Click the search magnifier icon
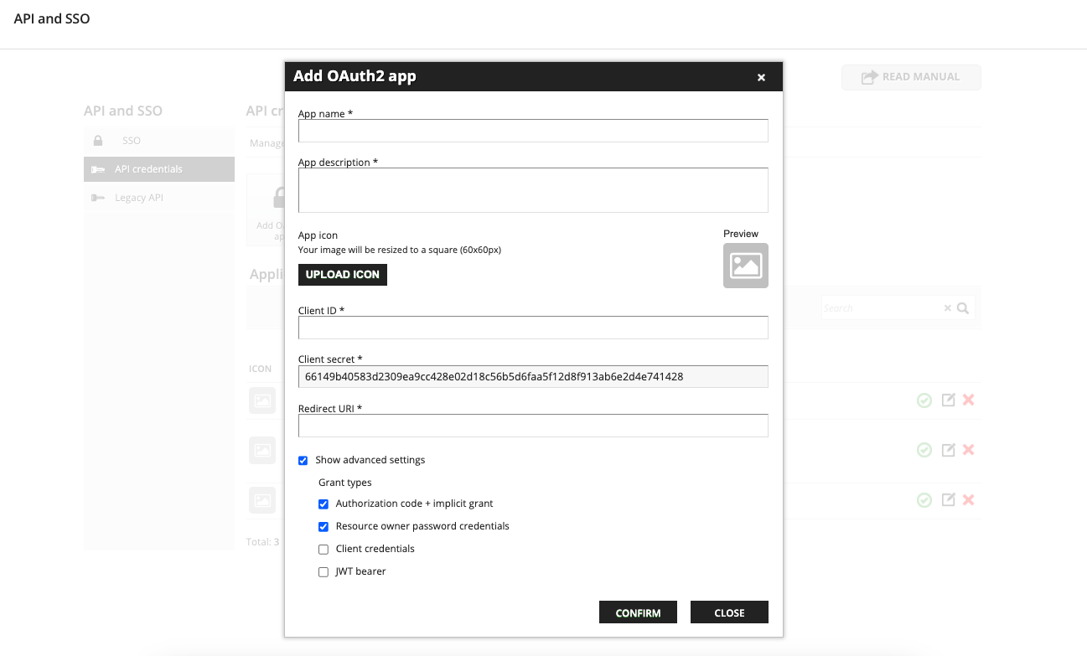This screenshot has height=656, width=1087. click(x=962, y=307)
